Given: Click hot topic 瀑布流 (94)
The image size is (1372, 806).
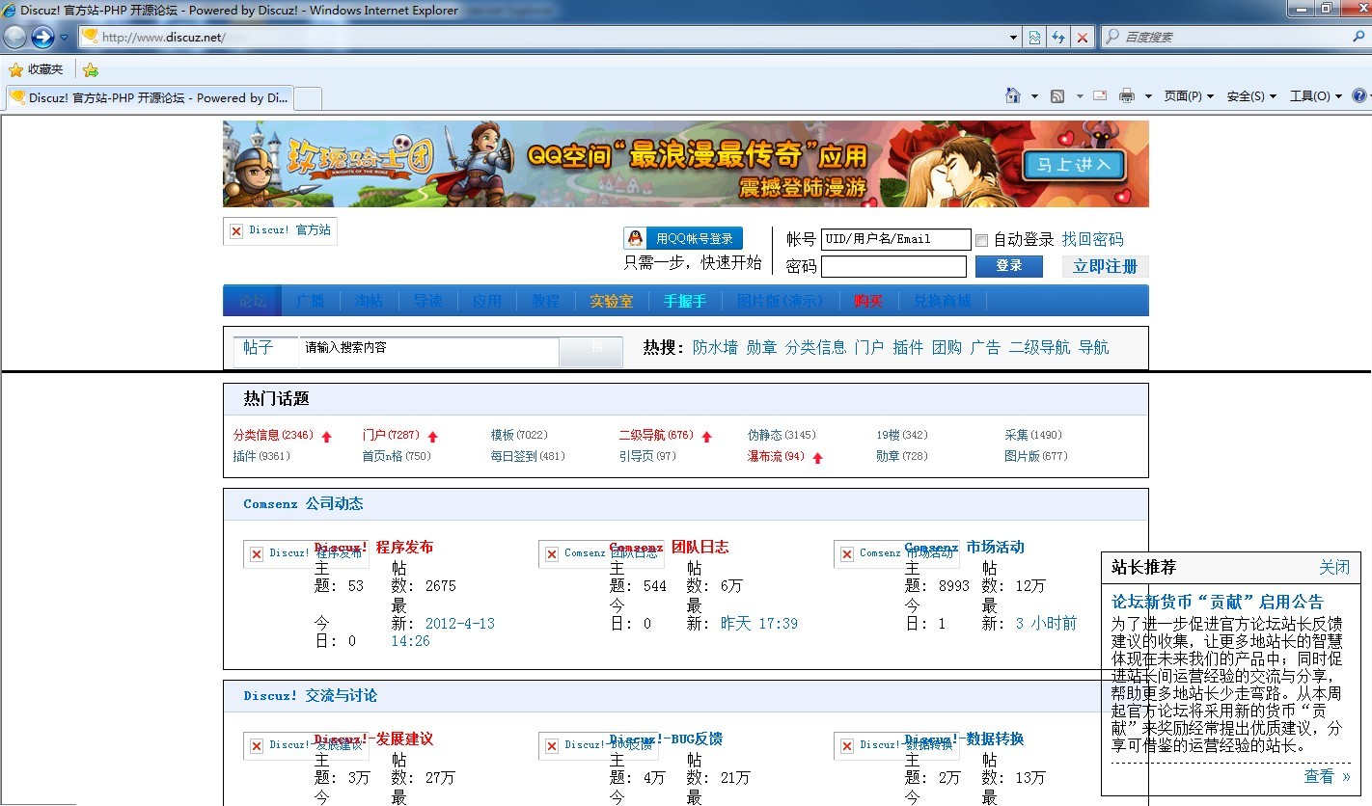Looking at the screenshot, I should pos(776,456).
